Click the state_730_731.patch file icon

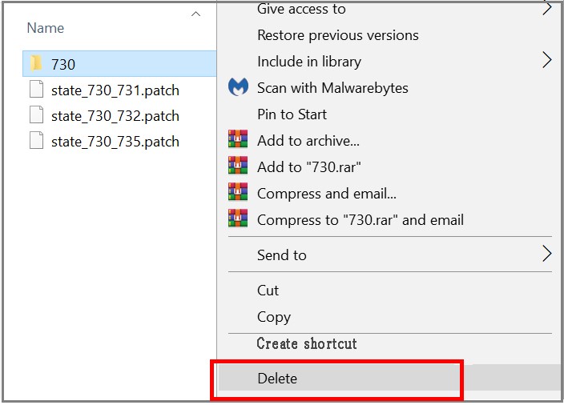[x=36, y=90]
